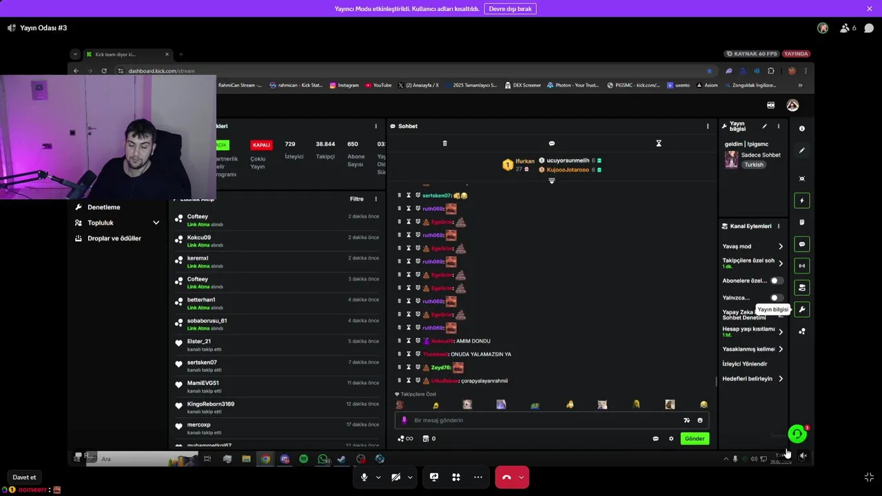The image size is (882, 496).
Task: Click the wrench icon in right sidebar
Action: coord(801,309)
